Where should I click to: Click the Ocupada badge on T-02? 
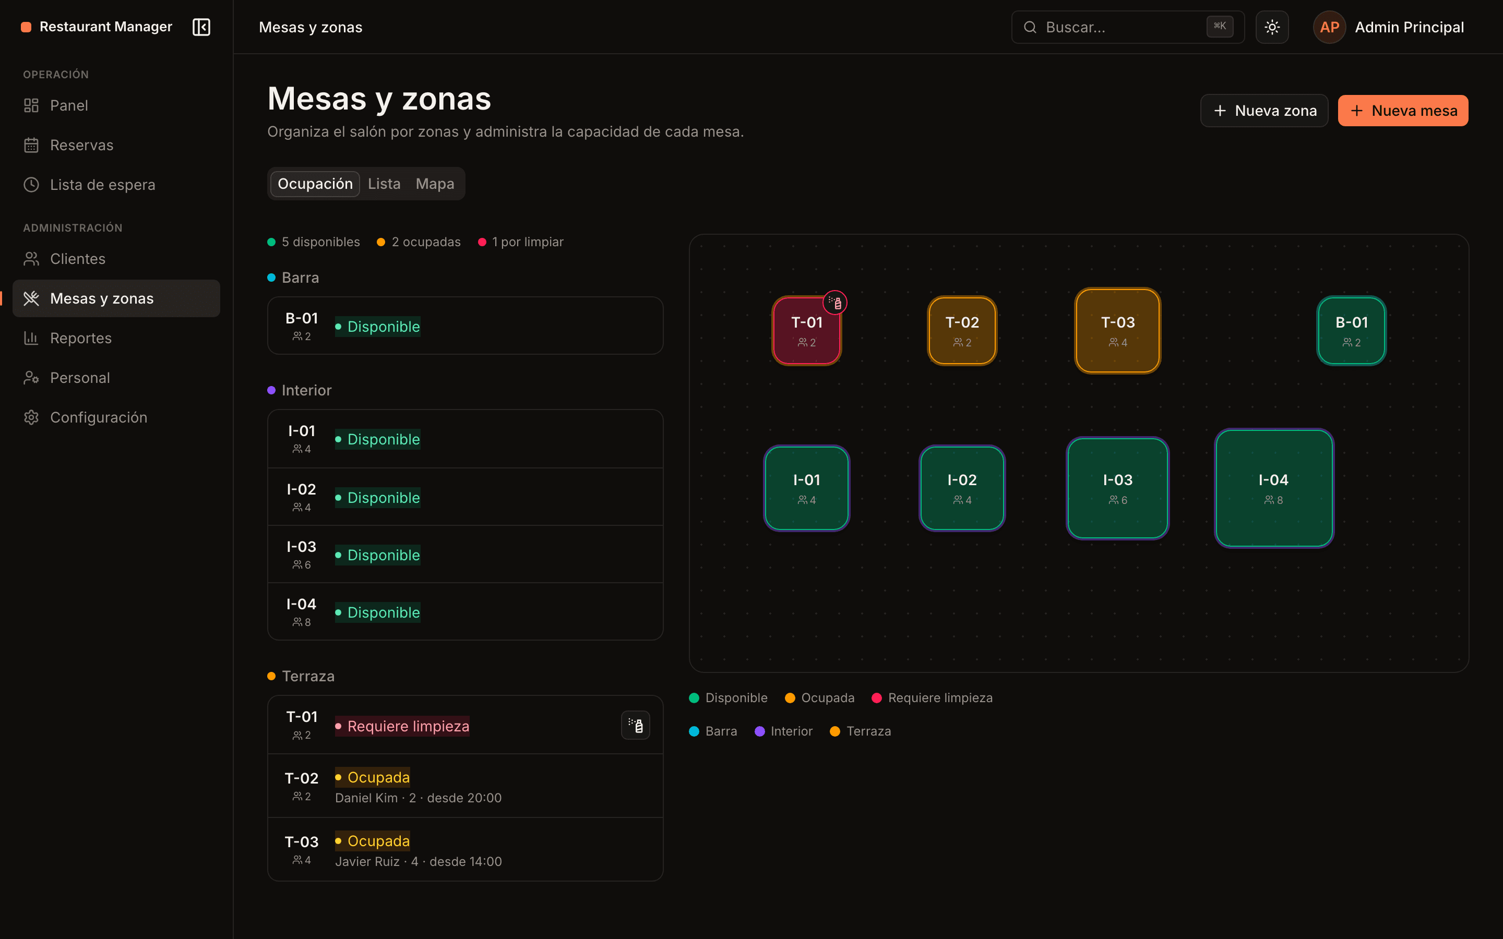point(373,777)
